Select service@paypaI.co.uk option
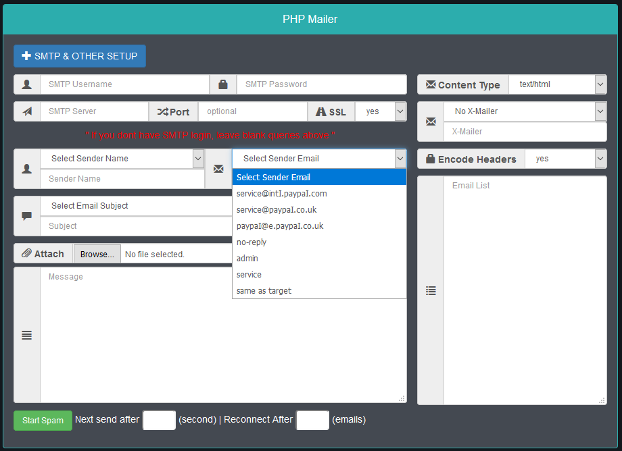The image size is (622, 451). click(x=319, y=210)
